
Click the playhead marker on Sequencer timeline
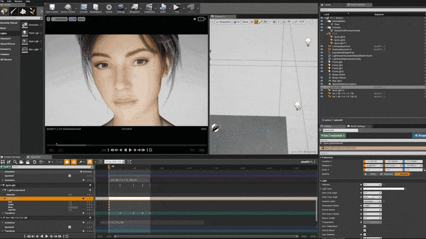pyautogui.click(x=109, y=166)
